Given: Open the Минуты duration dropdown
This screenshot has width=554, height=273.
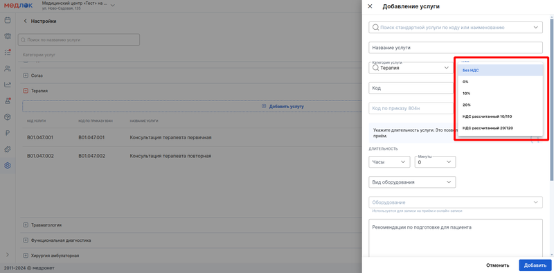Looking at the screenshot, I should point(435,161).
